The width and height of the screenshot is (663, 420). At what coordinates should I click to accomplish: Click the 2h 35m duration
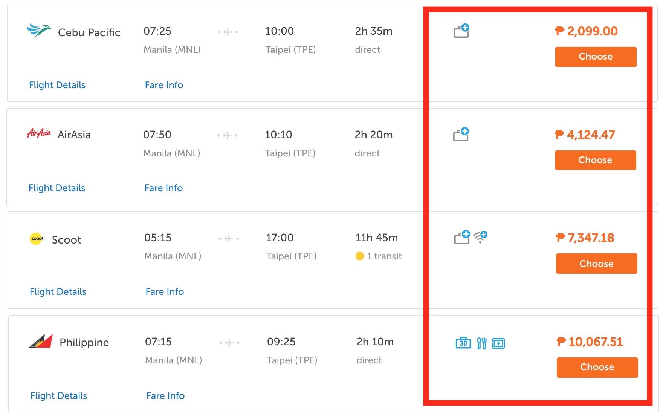[374, 31]
